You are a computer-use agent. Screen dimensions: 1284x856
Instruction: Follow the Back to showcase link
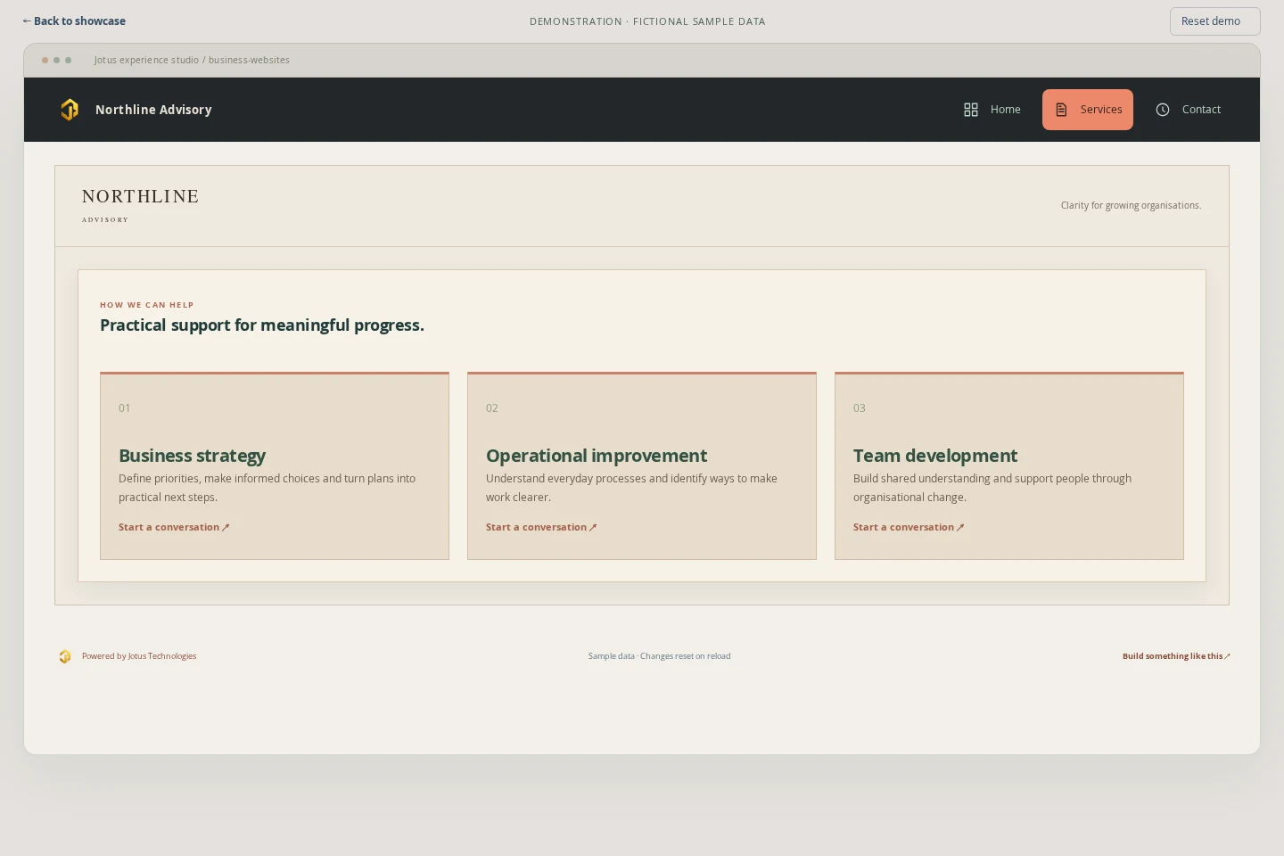pyautogui.click(x=74, y=21)
